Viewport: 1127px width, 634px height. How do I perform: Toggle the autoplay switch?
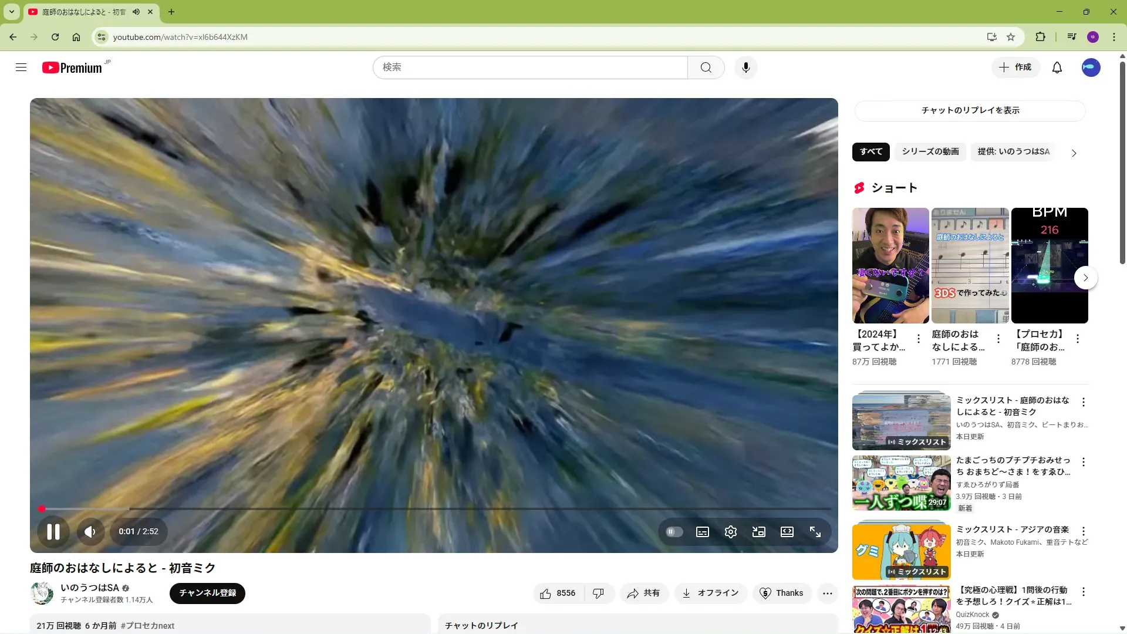[x=674, y=532]
